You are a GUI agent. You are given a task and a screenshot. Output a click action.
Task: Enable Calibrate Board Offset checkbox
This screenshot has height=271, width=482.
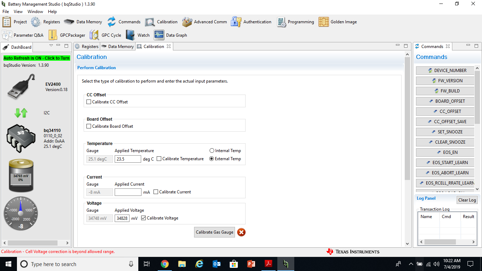(x=89, y=126)
